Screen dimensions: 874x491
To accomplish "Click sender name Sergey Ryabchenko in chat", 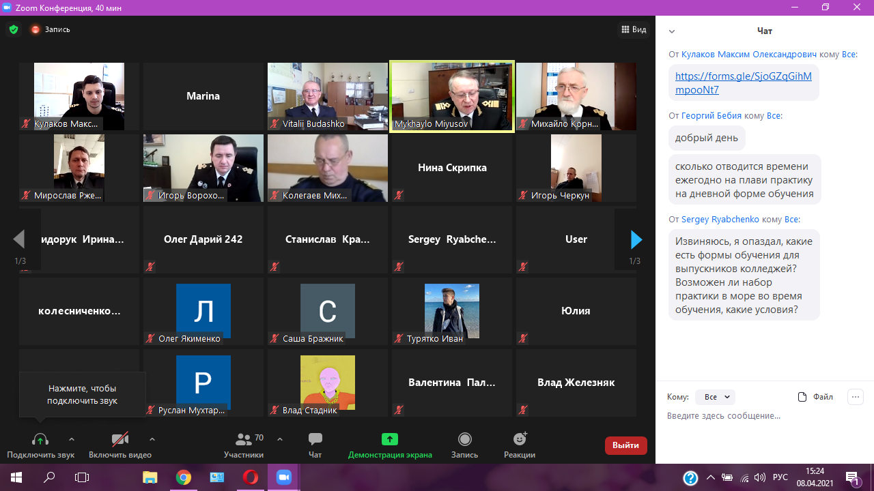I will [721, 220].
